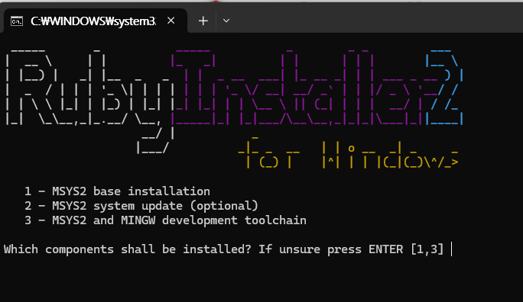The image size is (523, 302).
Task: Click the 'for Windows' ASCII art text
Action: (x=348, y=153)
